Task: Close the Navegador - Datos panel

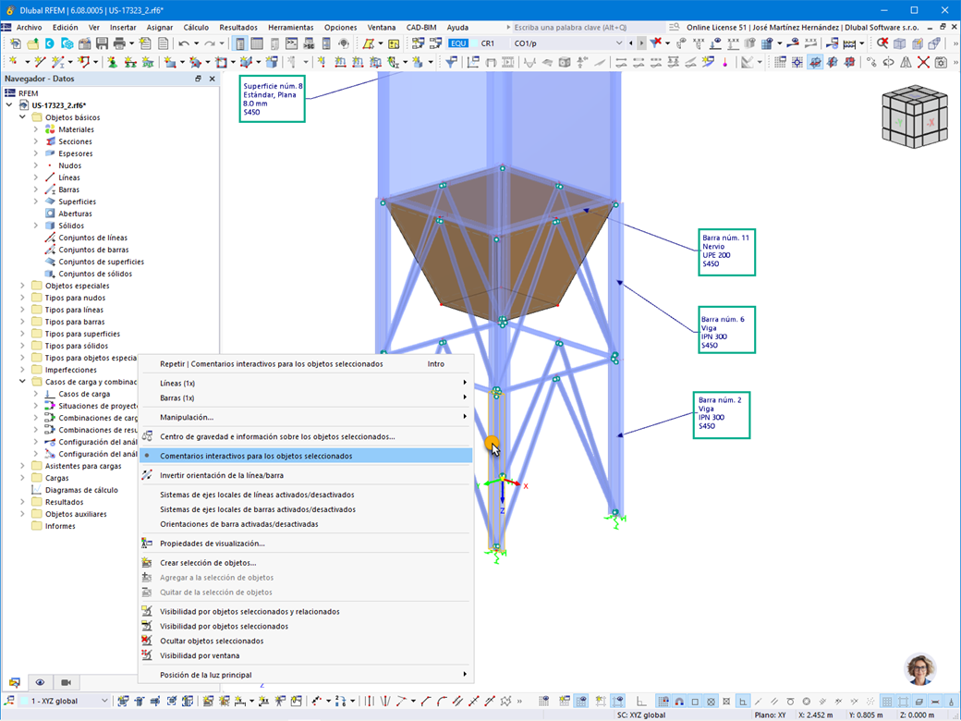Action: [212, 79]
